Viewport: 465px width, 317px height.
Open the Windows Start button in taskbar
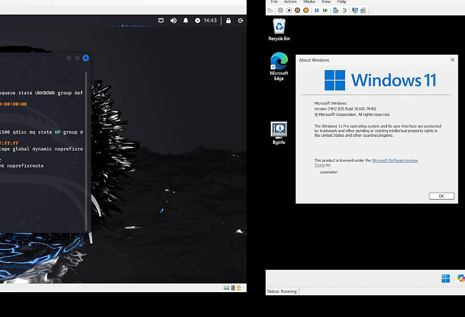point(445,278)
